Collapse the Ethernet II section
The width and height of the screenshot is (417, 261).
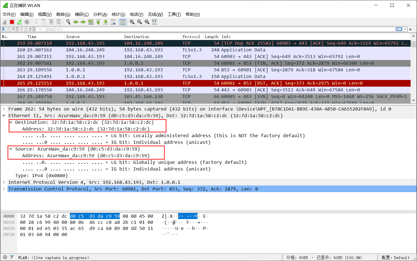click(4, 116)
